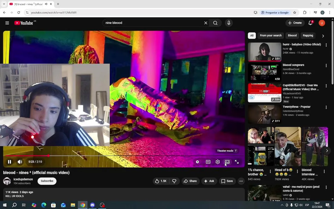334x209 pixels.
Task: Open a new Chrome tab
Action: click(x=58, y=4)
